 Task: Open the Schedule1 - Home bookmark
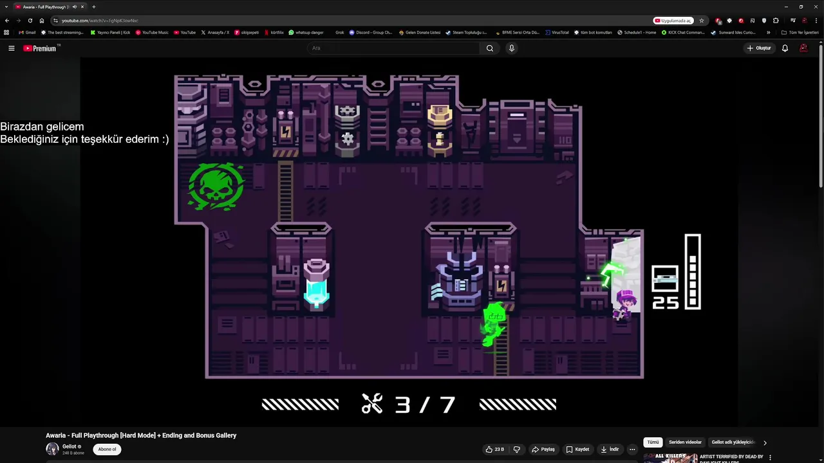[637, 32]
